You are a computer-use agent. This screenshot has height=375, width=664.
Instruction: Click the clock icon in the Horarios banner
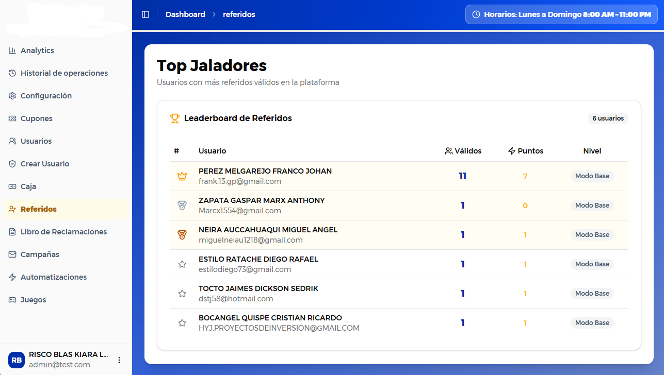click(476, 14)
